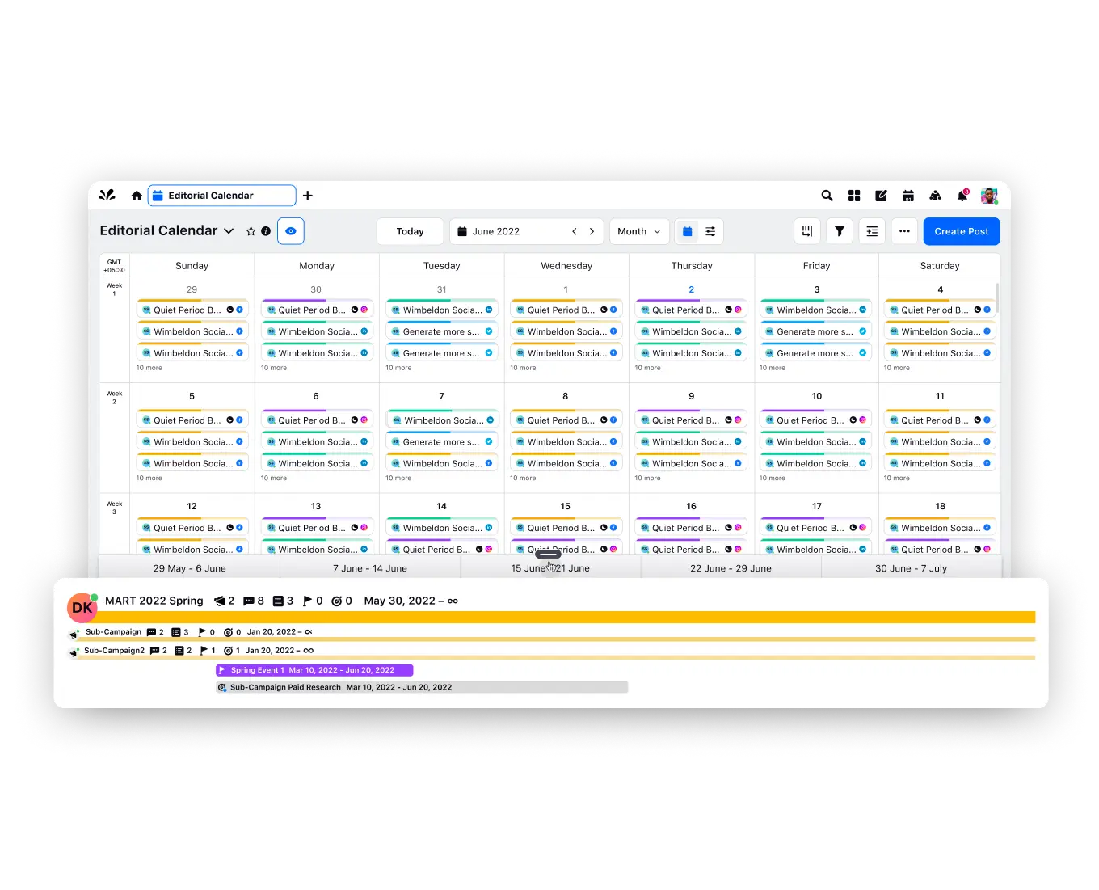
Task: Click the yellow MART 2022 Spring campaign bar
Action: 566,617
